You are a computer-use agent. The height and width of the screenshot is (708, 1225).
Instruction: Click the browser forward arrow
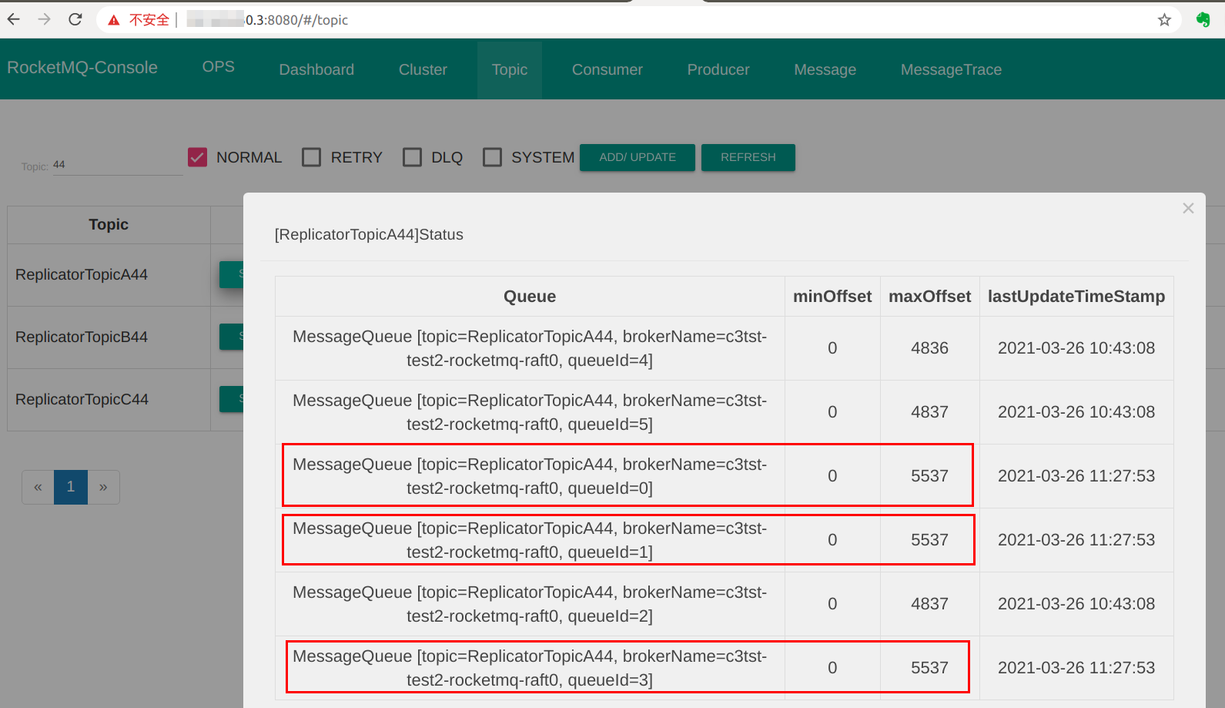(x=45, y=19)
